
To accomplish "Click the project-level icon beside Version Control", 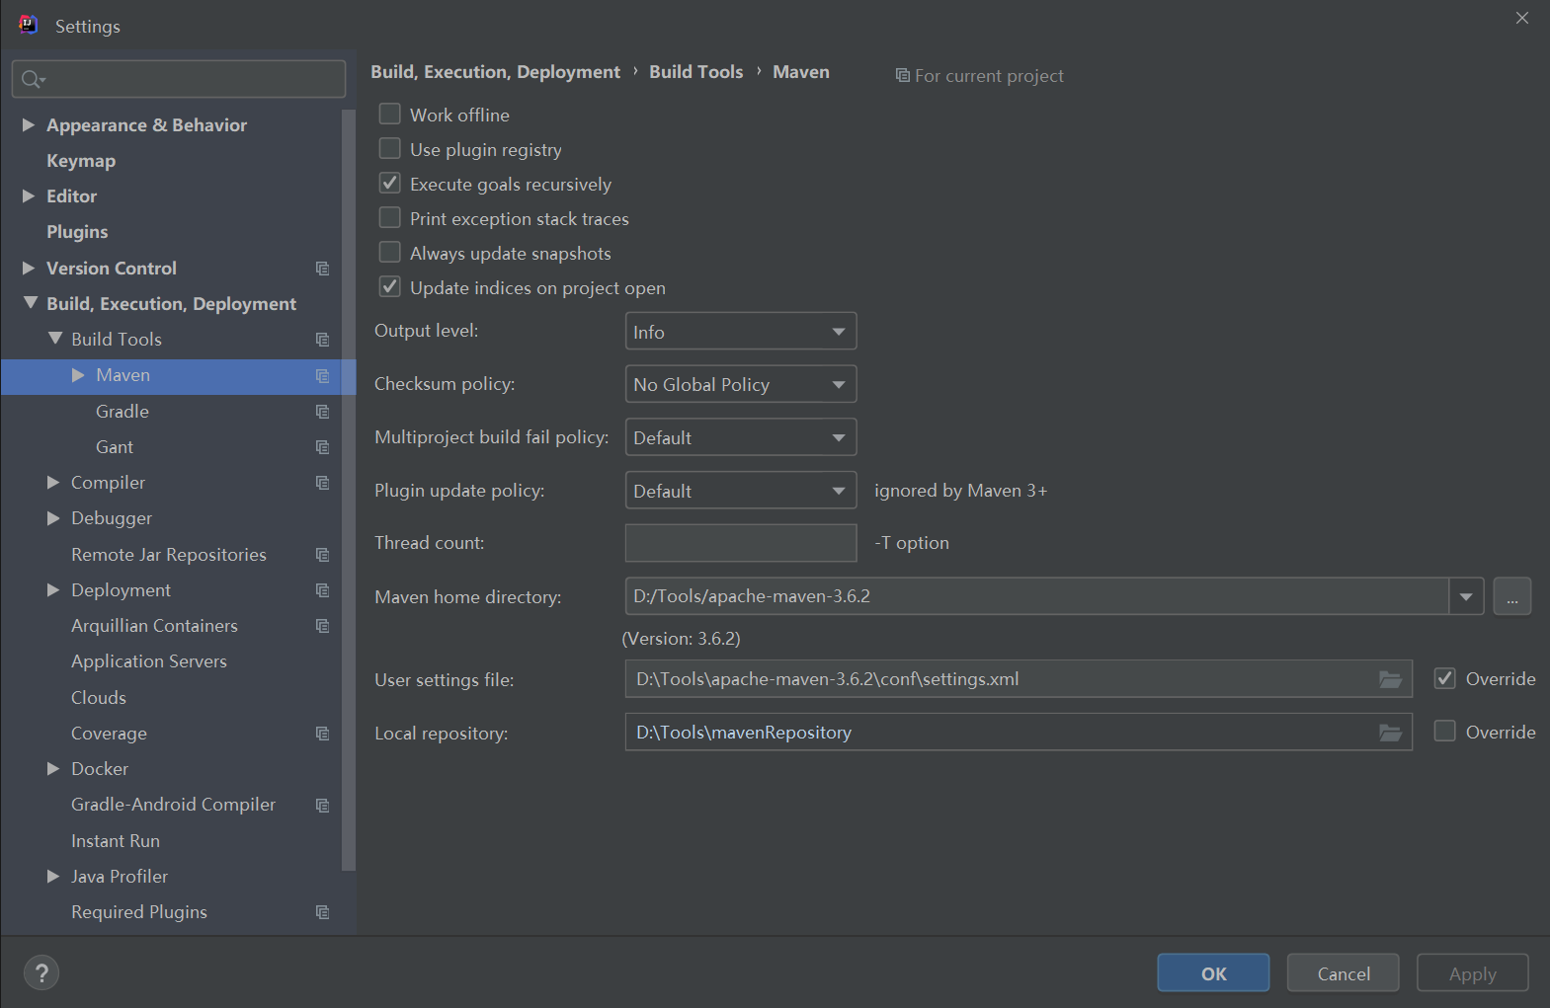I will [x=322, y=269].
